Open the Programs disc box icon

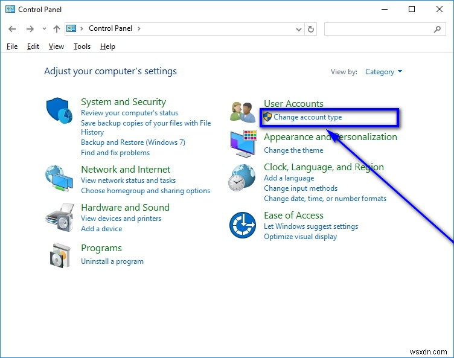tap(59, 255)
